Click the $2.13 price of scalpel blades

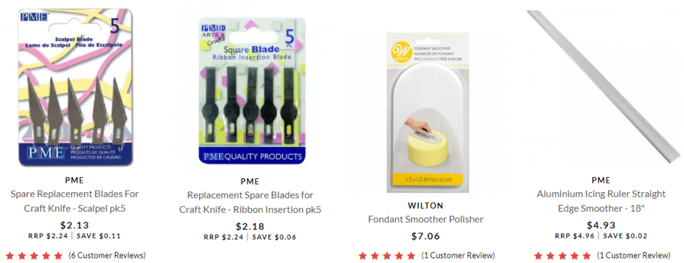tap(75, 226)
